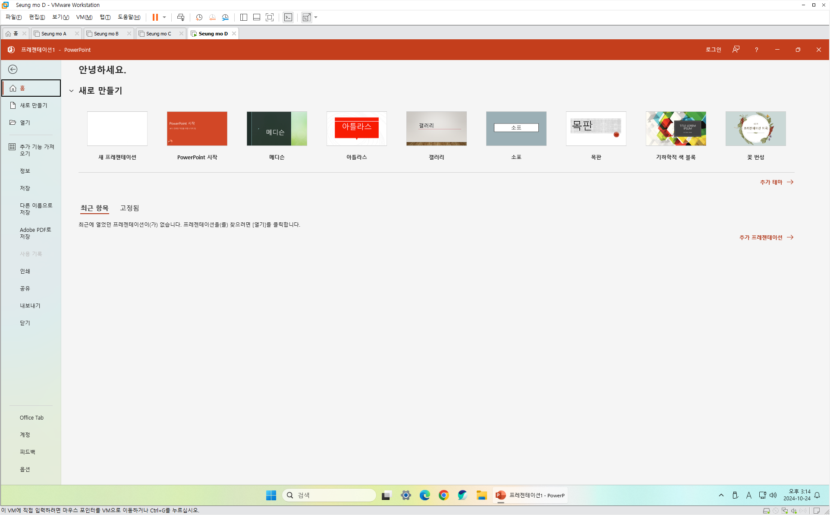Open VMware 보기 menu
The width and height of the screenshot is (830, 515).
click(60, 17)
